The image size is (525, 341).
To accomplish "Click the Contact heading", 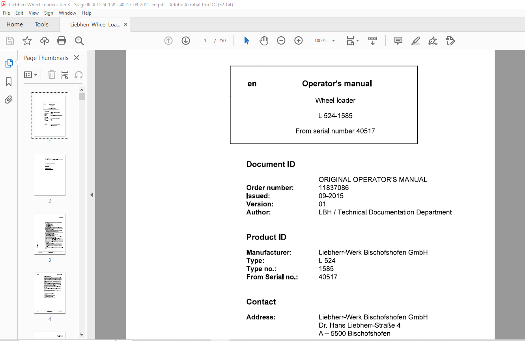I will point(261,302).
